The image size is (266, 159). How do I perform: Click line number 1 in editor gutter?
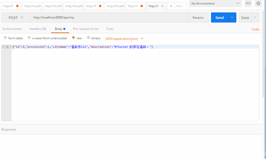[7, 47]
